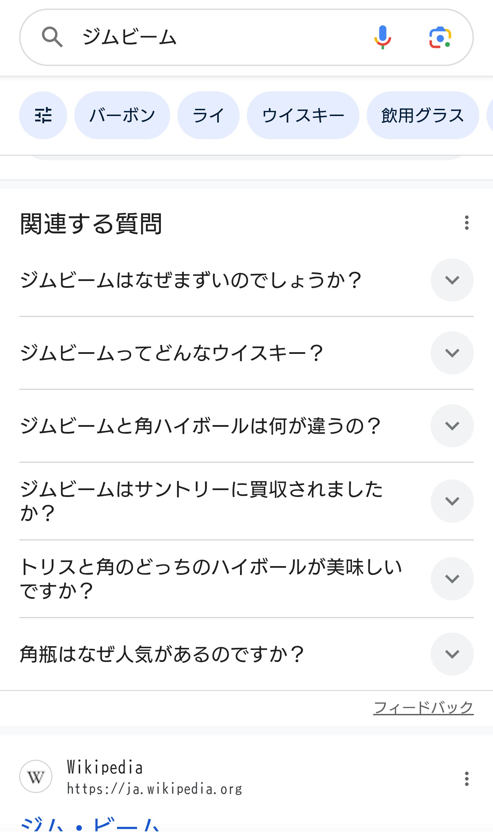Expand the サントリーに買収 question
Viewport: 493px width, 832px height.
452,501
